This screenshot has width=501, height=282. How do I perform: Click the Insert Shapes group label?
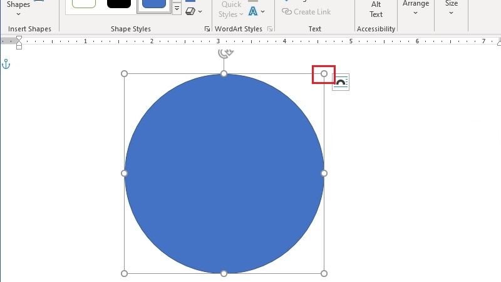pos(29,29)
